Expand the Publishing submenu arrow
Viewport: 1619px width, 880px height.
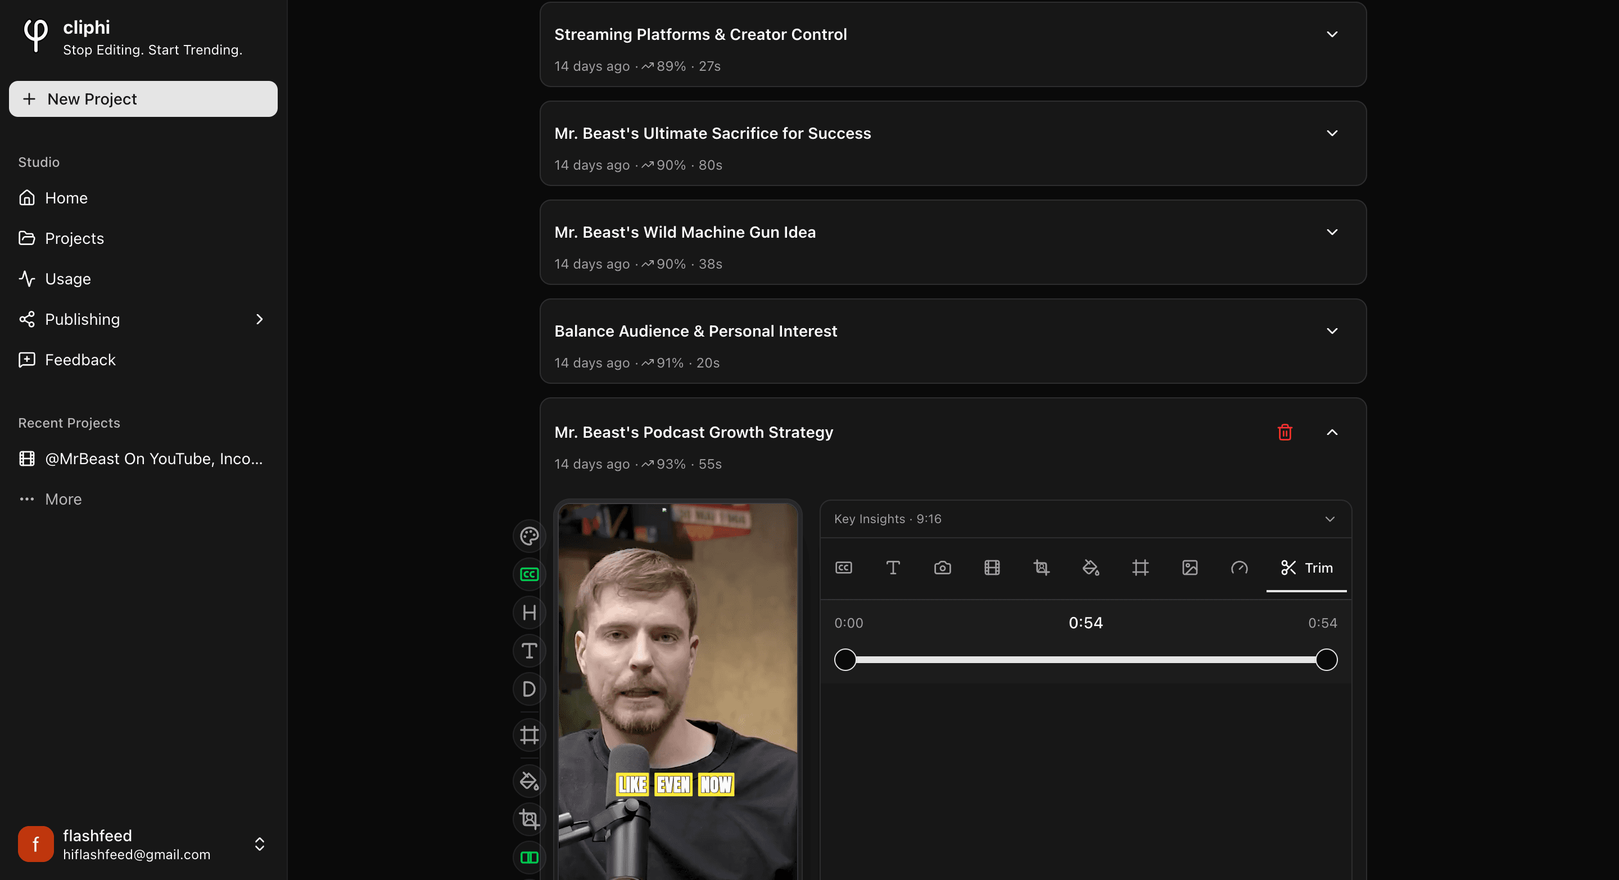point(260,319)
